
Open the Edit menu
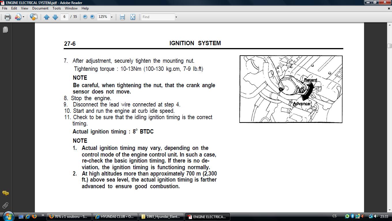click(x=14, y=8)
